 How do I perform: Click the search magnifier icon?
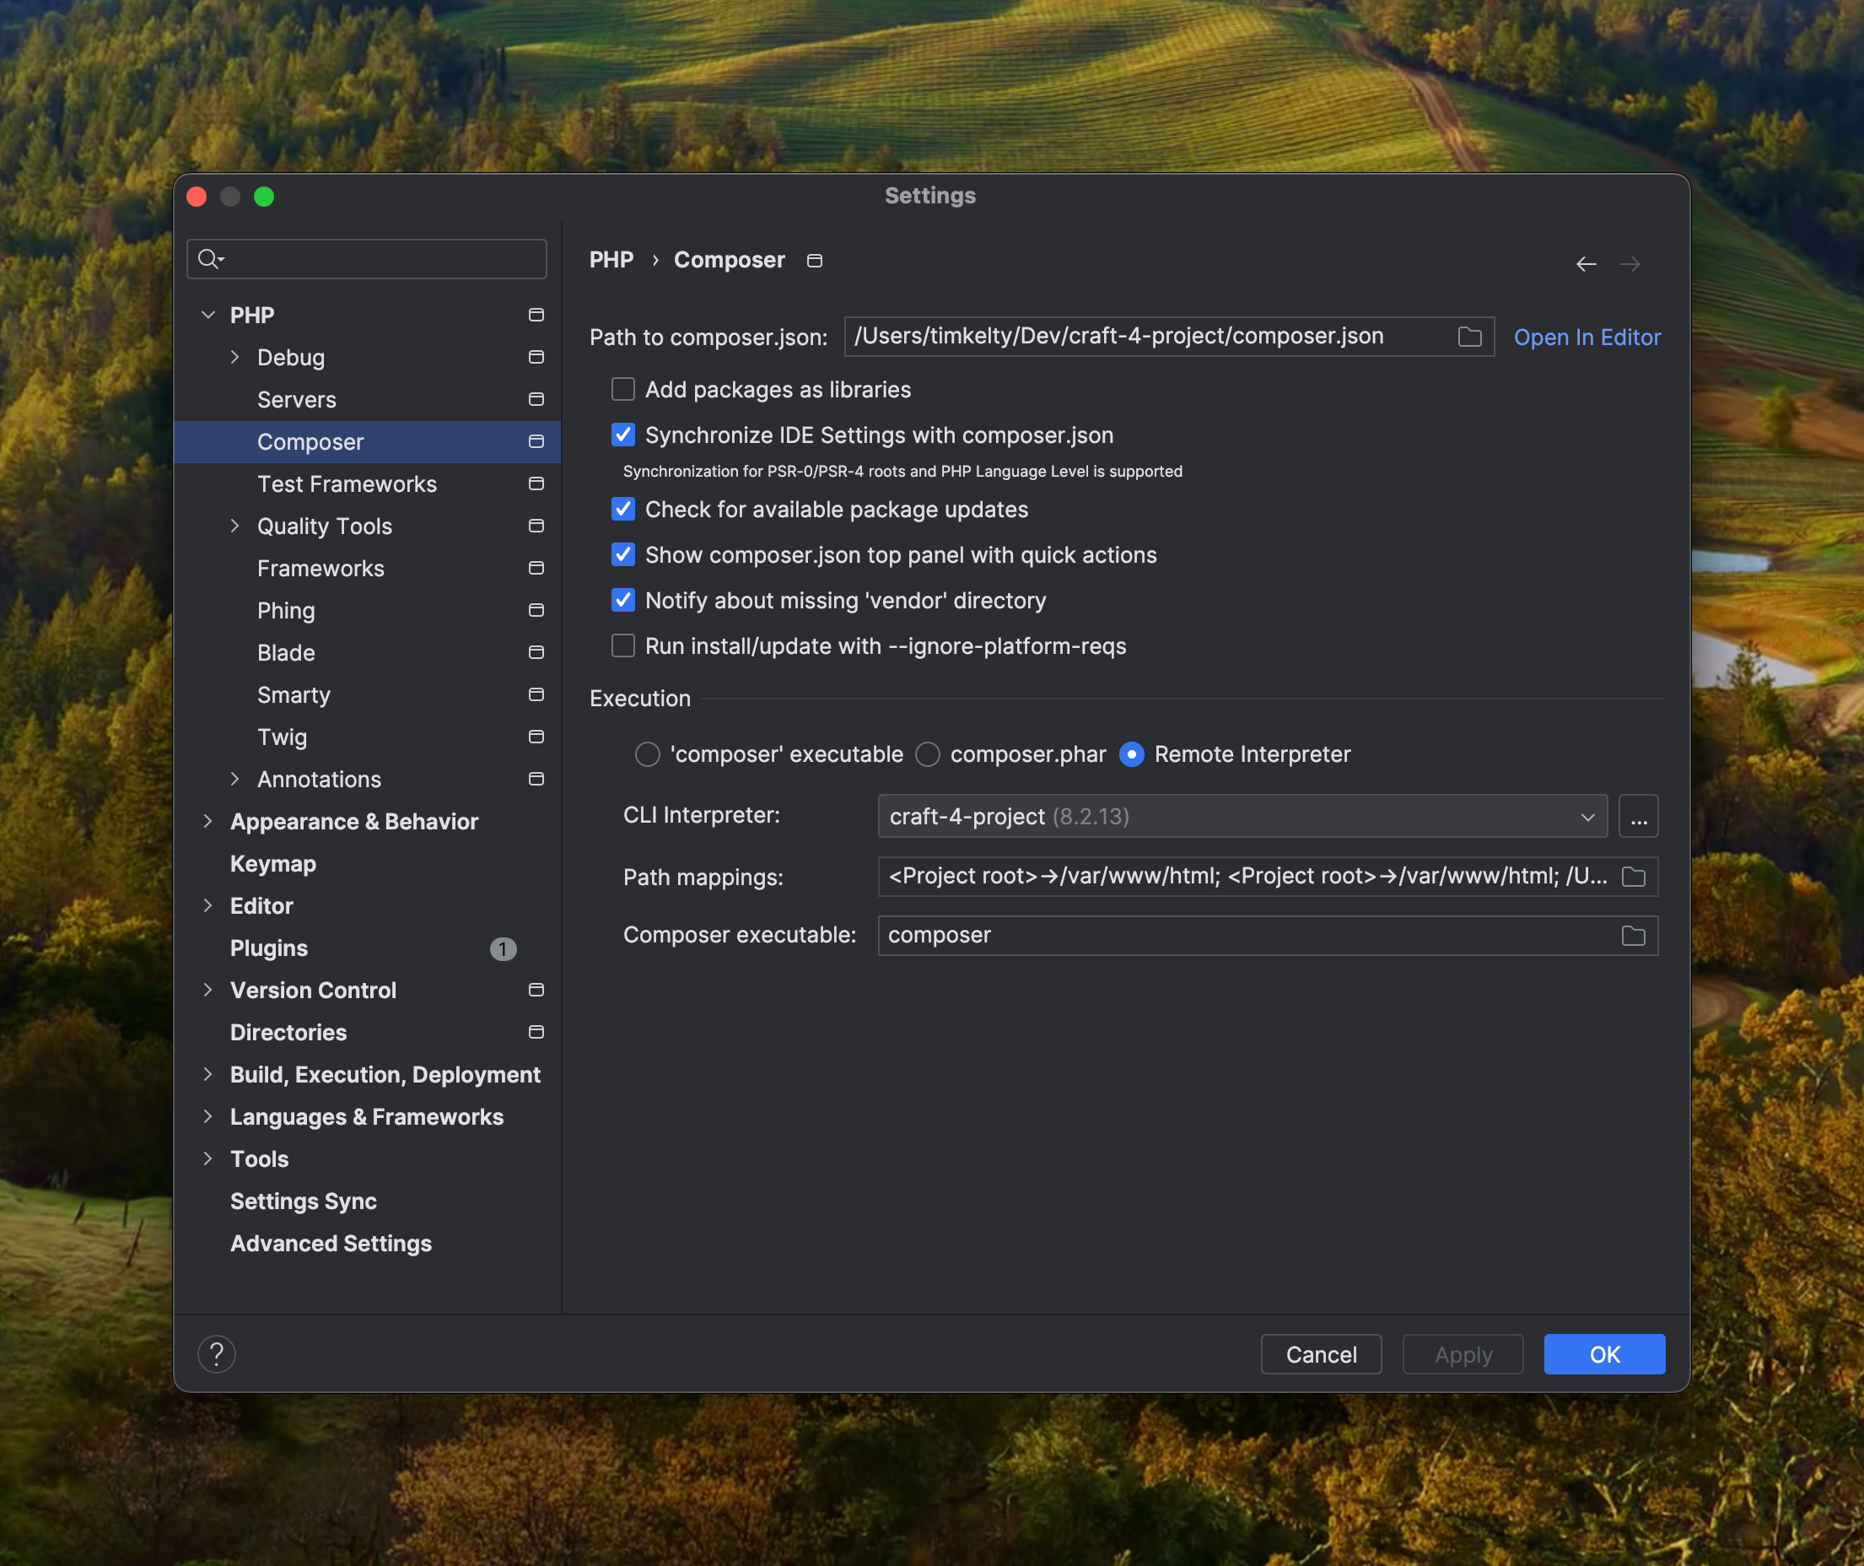pos(209,258)
